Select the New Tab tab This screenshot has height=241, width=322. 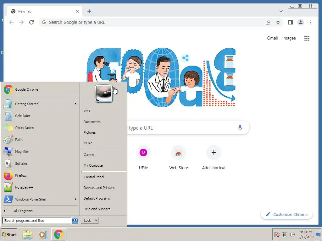pyautogui.click(x=45, y=11)
